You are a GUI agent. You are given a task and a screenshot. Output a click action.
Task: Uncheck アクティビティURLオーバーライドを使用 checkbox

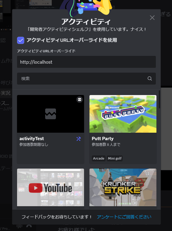[21, 40]
